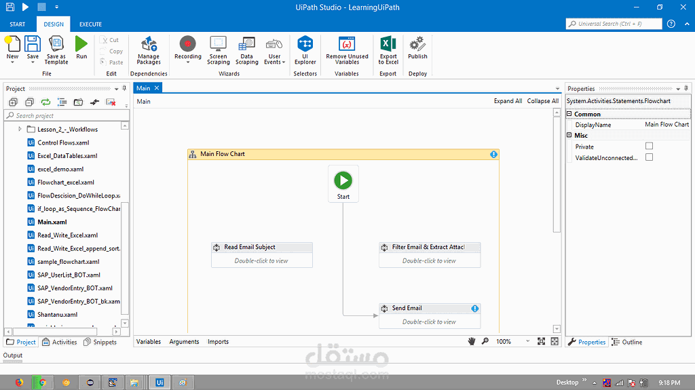Viewport: 695px width, 390px height.
Task: Click the Universal Search field
Action: [614, 24]
